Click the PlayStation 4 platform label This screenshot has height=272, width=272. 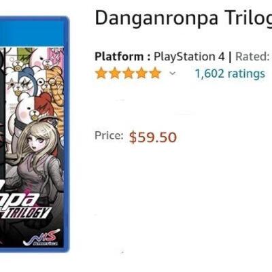(189, 56)
